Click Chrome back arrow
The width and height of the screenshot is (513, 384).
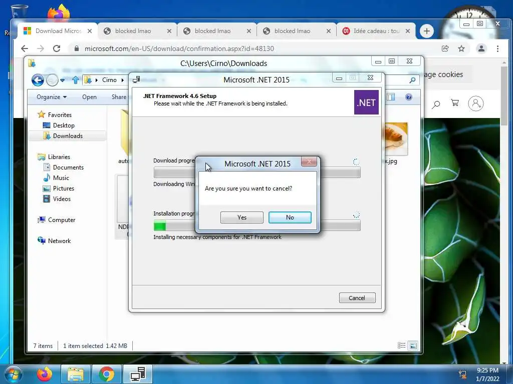(25, 48)
